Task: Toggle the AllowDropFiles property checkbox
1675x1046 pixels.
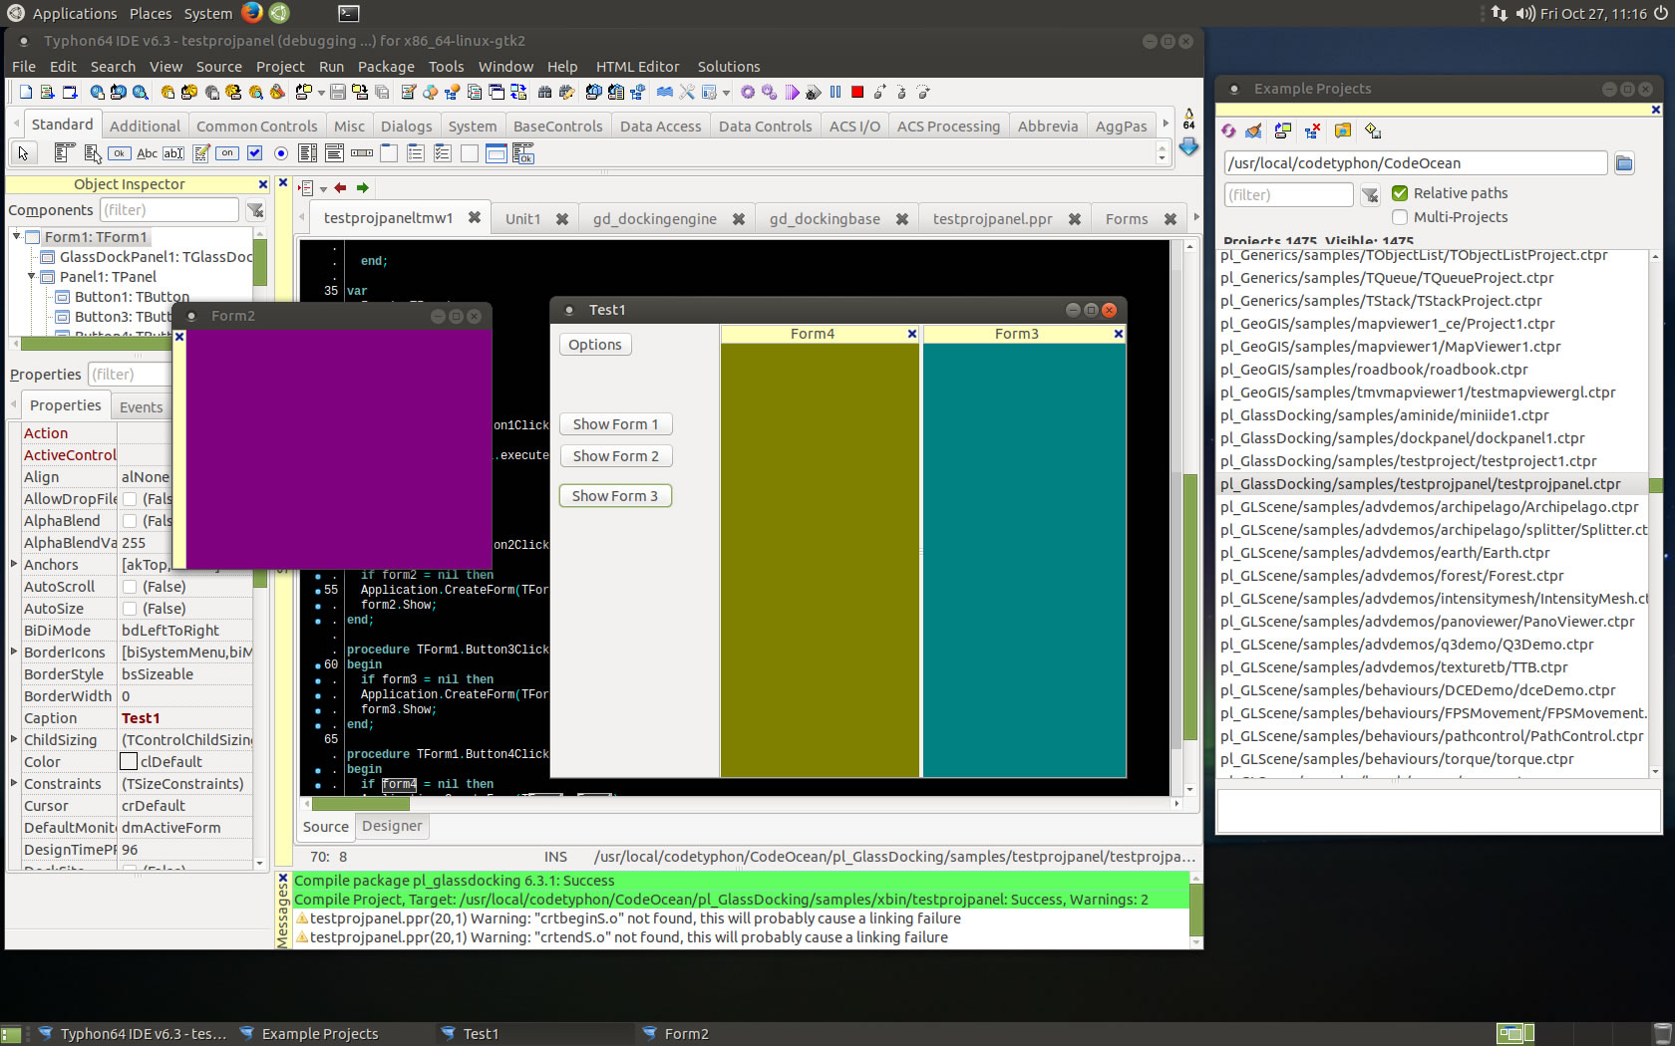Action: [130, 499]
